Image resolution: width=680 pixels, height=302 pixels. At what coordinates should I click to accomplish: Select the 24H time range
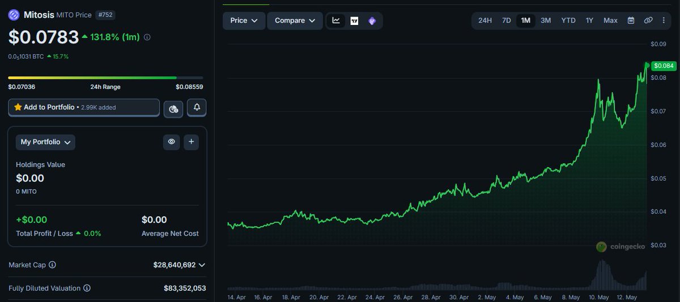[485, 20]
